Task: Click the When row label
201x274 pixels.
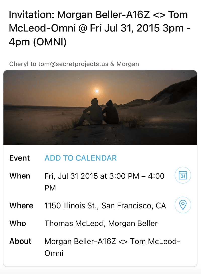Action: pos(20,176)
